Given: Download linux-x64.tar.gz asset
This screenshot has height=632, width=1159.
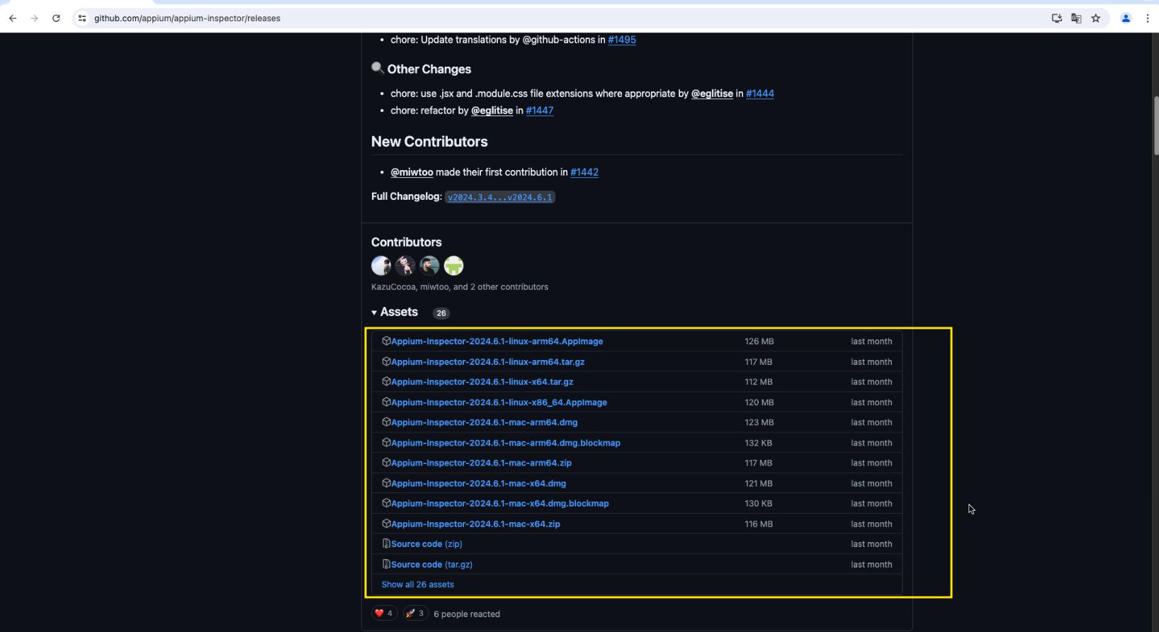Looking at the screenshot, I should point(482,382).
